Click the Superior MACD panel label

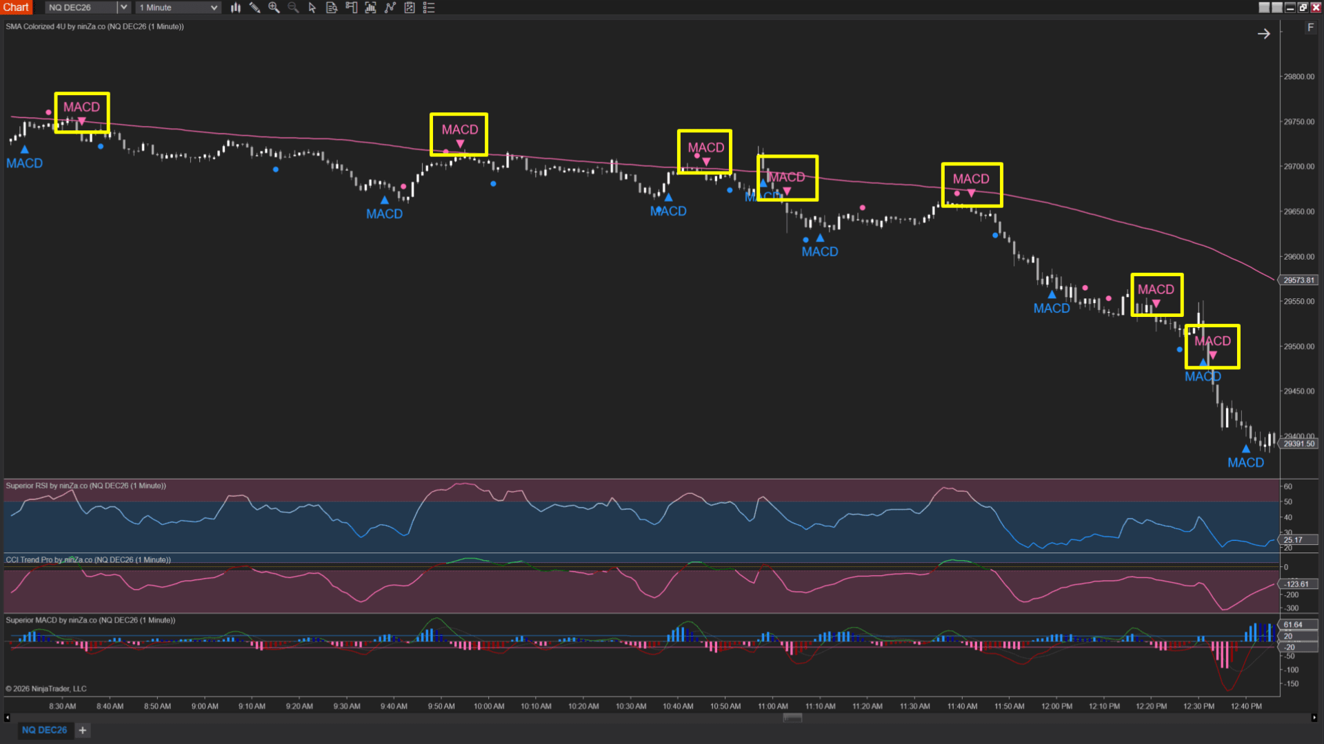click(x=90, y=621)
